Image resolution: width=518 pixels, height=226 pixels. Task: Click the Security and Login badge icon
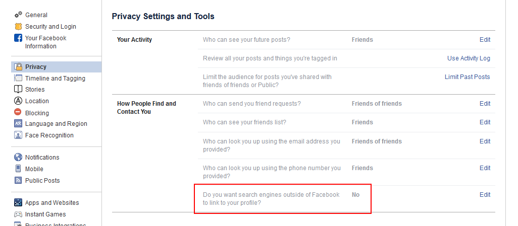[18, 27]
